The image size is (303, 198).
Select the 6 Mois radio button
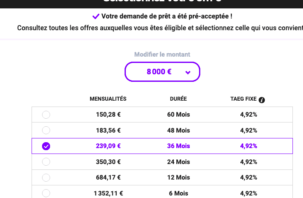coord(46,193)
